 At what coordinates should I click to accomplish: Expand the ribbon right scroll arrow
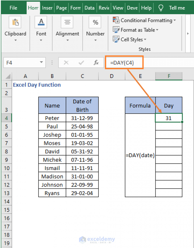coord(188,33)
